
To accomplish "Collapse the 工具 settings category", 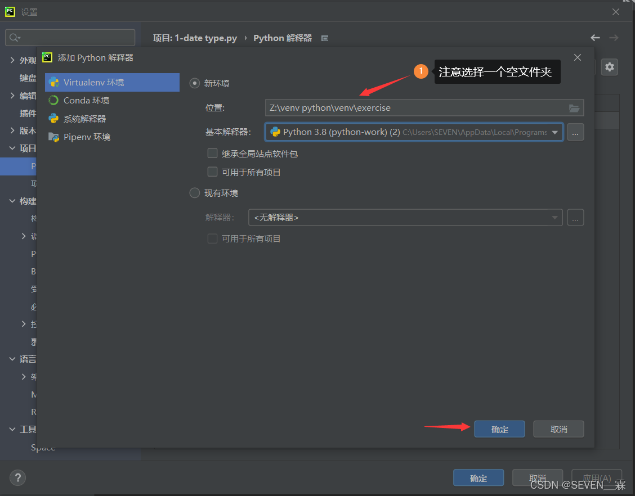I will coord(12,429).
